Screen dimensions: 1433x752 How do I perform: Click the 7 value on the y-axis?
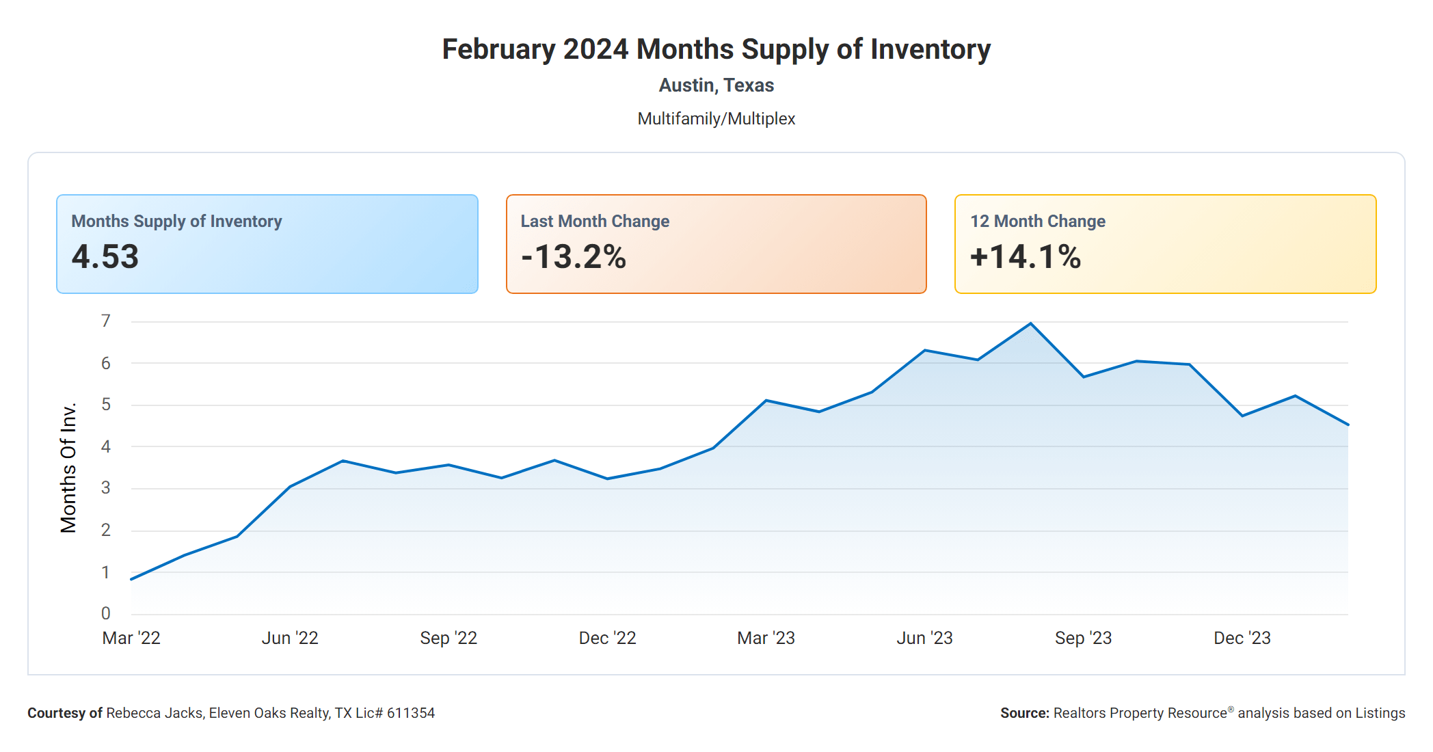[x=106, y=321]
